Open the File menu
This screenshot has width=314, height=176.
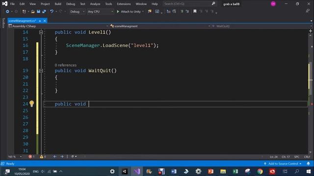point(12,4)
